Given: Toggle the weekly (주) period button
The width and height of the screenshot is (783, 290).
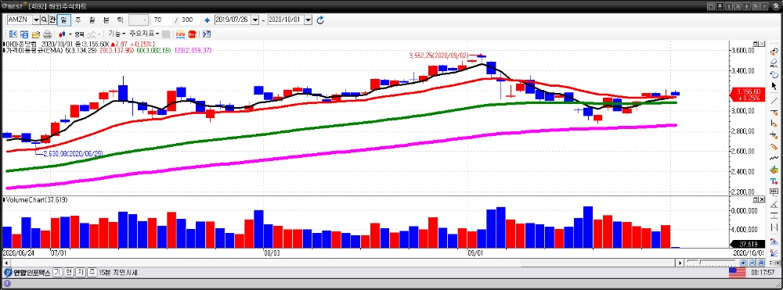Looking at the screenshot, I should (x=78, y=20).
